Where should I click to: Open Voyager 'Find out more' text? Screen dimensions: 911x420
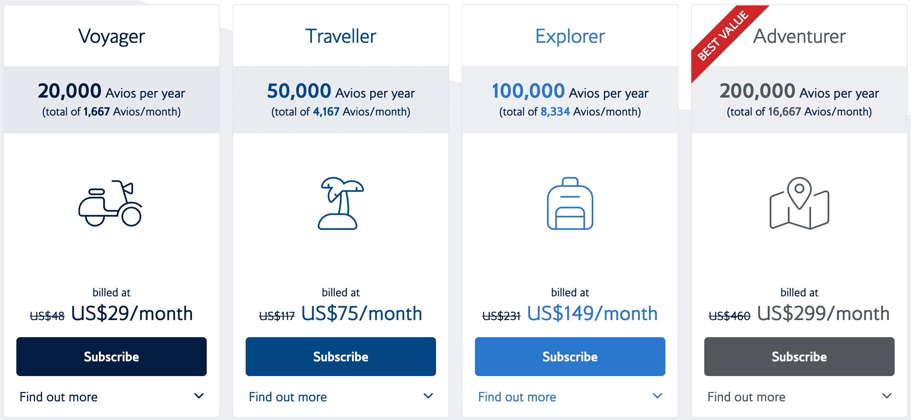pos(58,397)
